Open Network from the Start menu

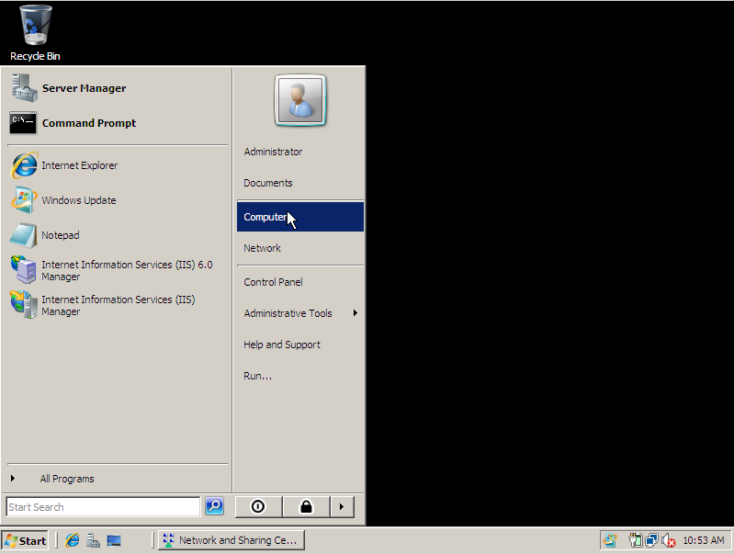pos(300,248)
